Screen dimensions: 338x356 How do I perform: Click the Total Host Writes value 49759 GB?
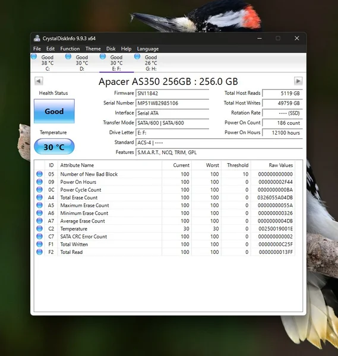[x=282, y=103]
